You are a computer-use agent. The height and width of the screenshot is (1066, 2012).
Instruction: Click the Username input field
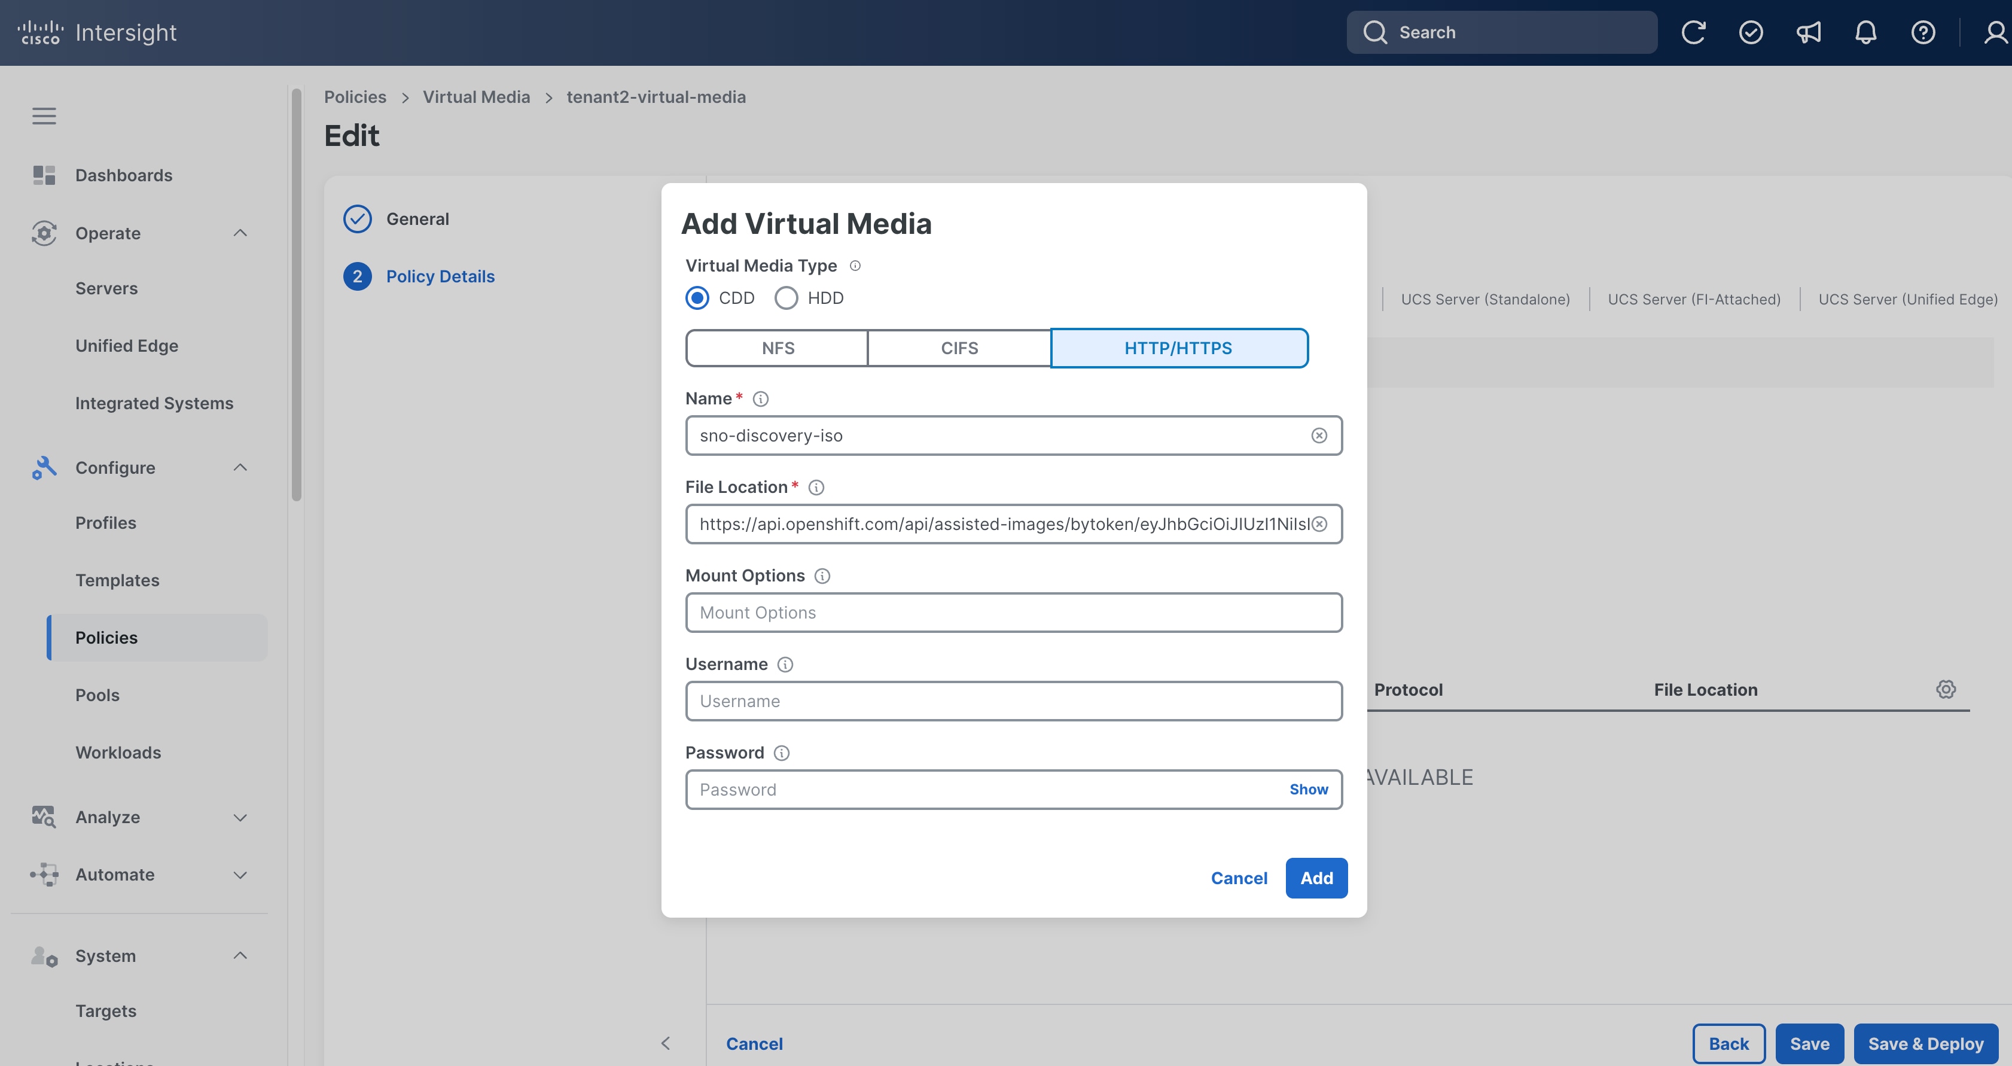tap(1014, 700)
